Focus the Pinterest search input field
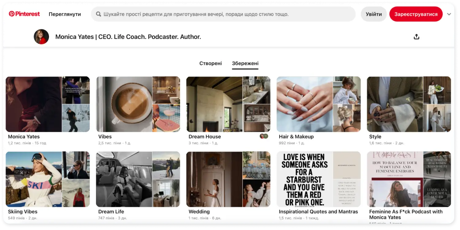Screen dimensions: 460x230 point(223,14)
